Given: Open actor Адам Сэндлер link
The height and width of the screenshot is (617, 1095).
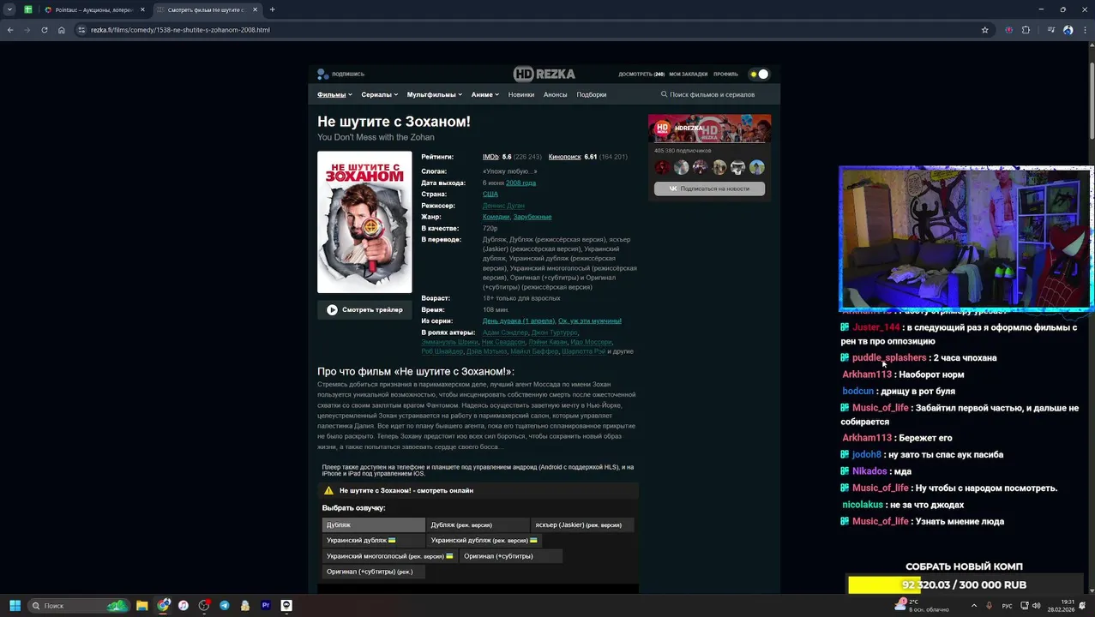Looking at the screenshot, I should (x=505, y=332).
